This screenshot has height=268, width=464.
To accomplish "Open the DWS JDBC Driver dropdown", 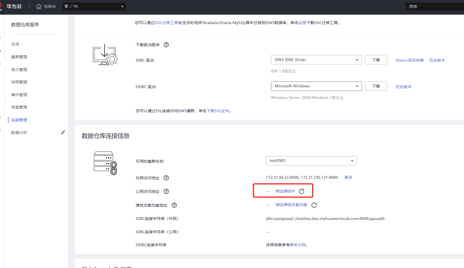I will [316, 60].
